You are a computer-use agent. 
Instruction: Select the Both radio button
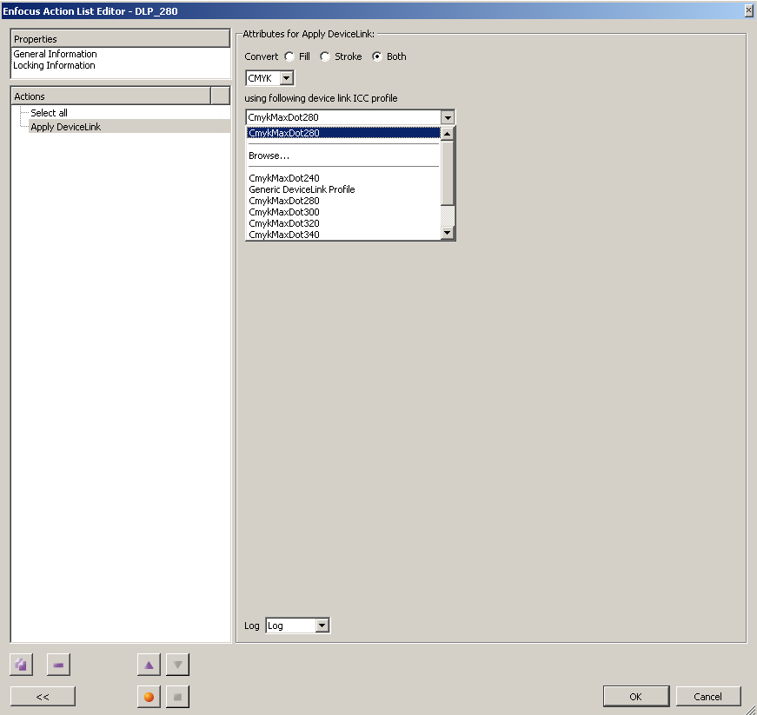(377, 57)
